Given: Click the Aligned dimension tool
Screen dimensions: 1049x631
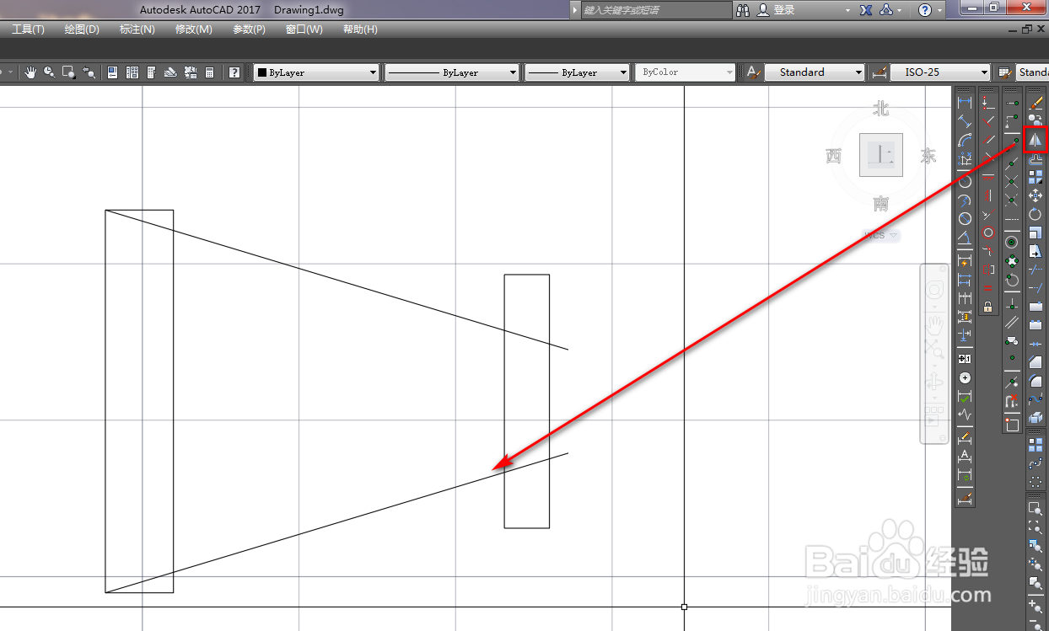Looking at the screenshot, I should click(x=965, y=121).
